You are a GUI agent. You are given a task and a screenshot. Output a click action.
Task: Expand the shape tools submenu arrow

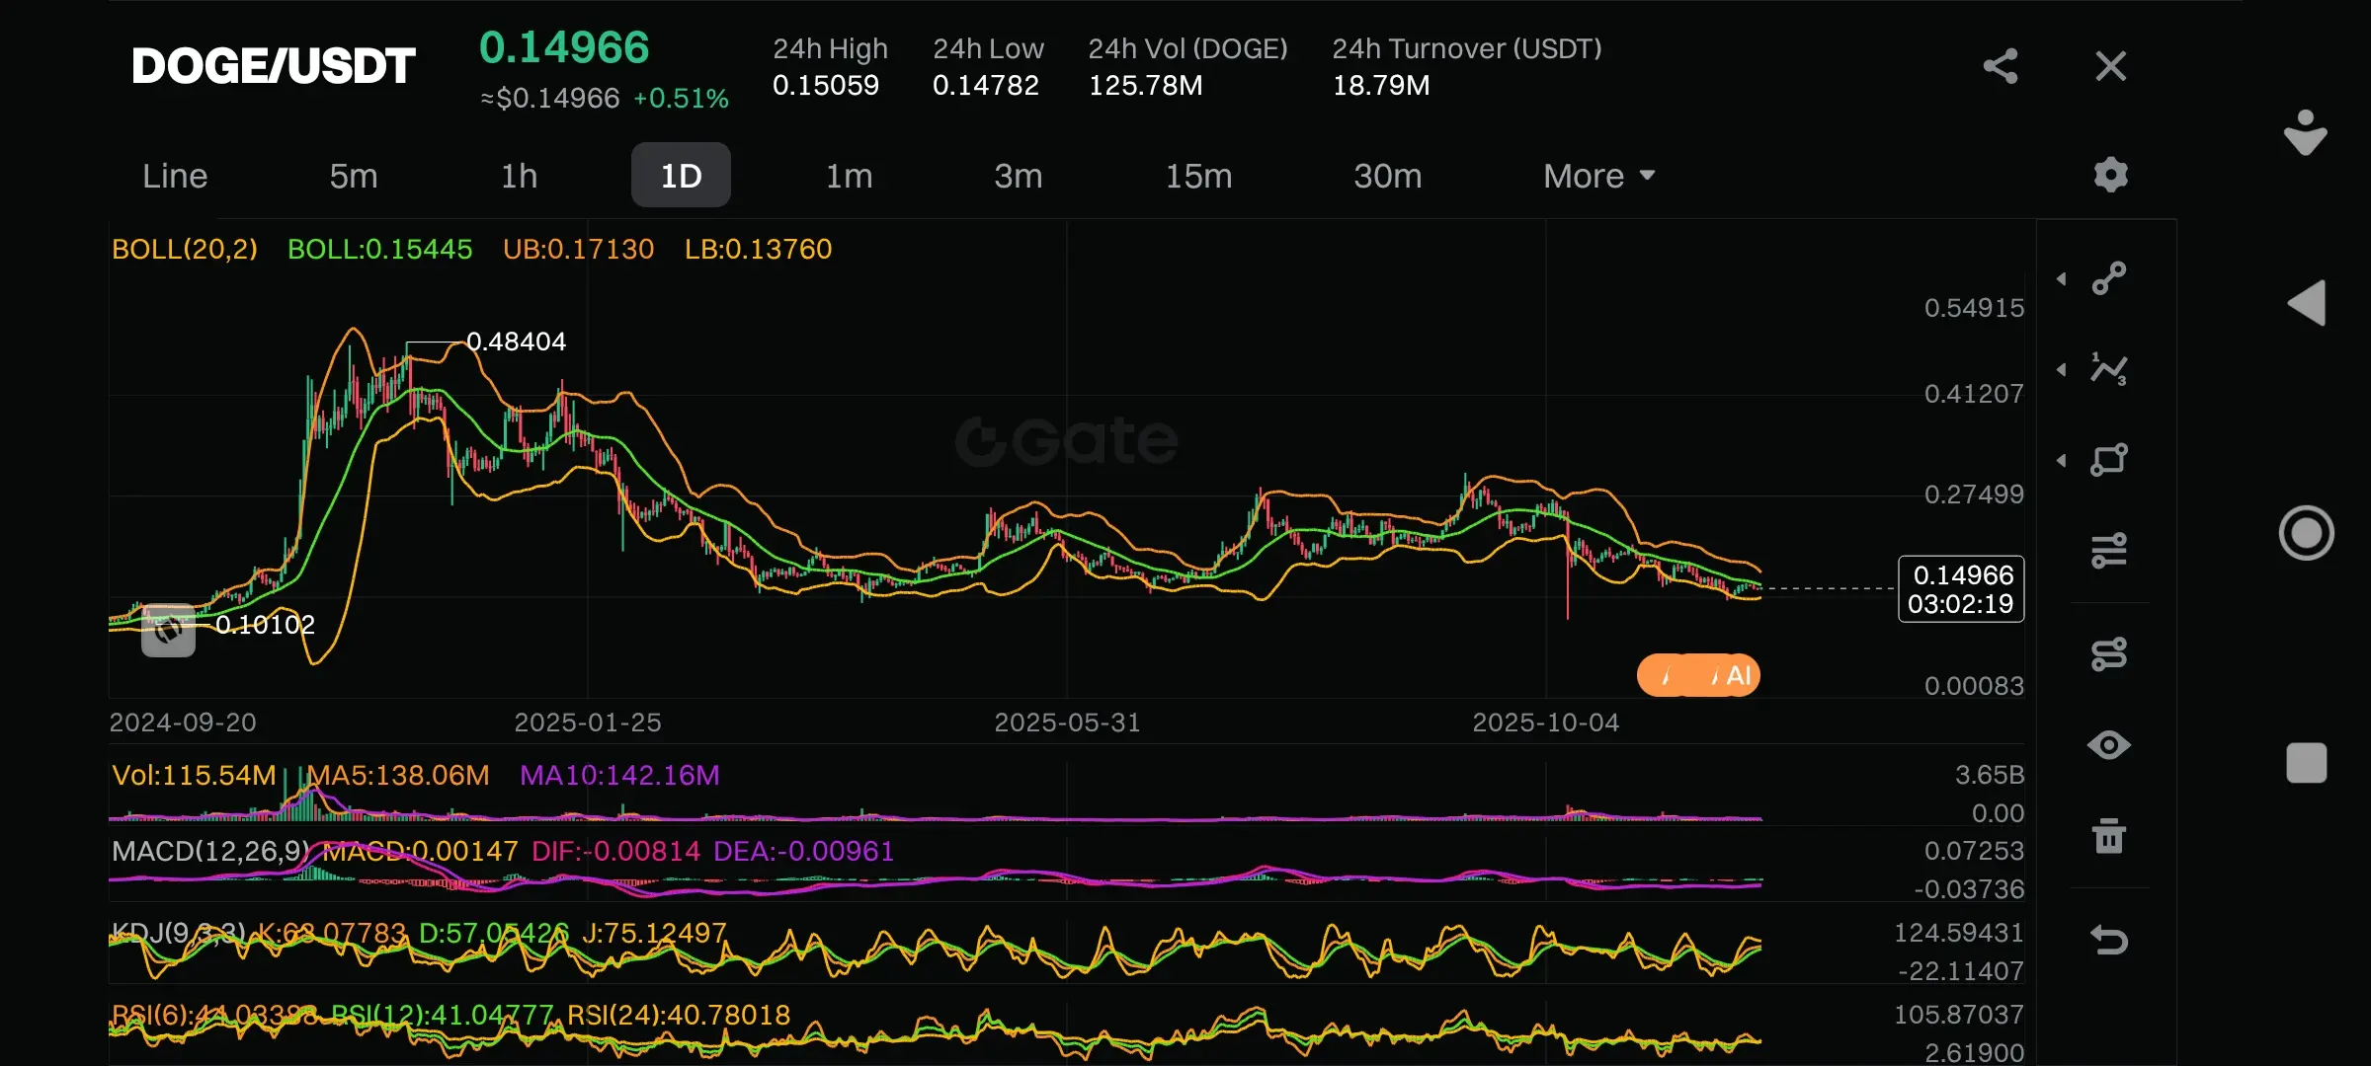tap(2062, 461)
